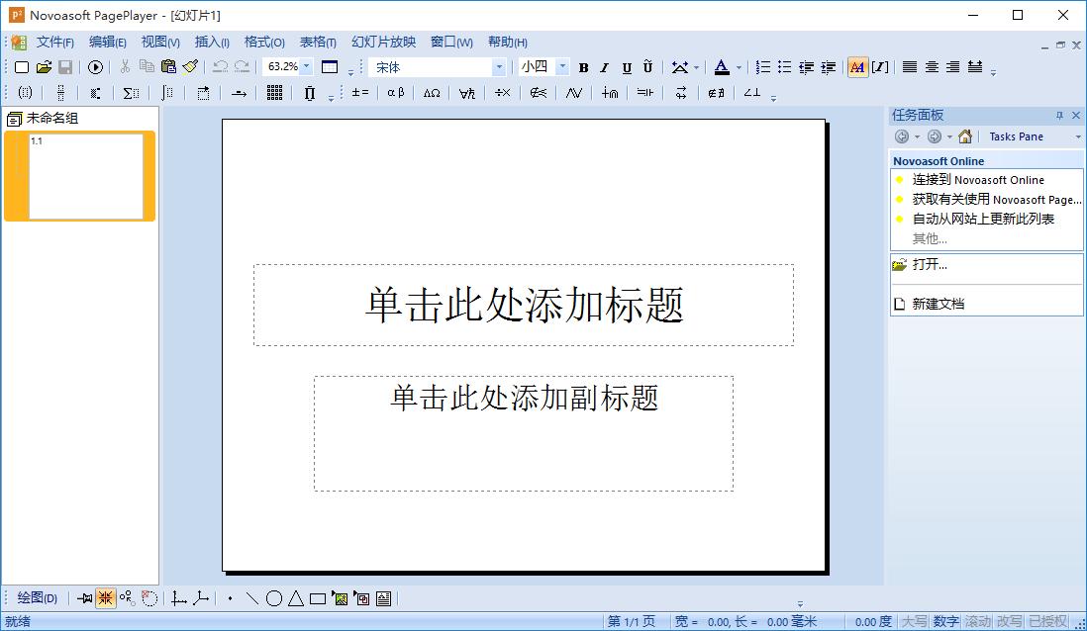Start slideshow with the play icon

tap(96, 67)
